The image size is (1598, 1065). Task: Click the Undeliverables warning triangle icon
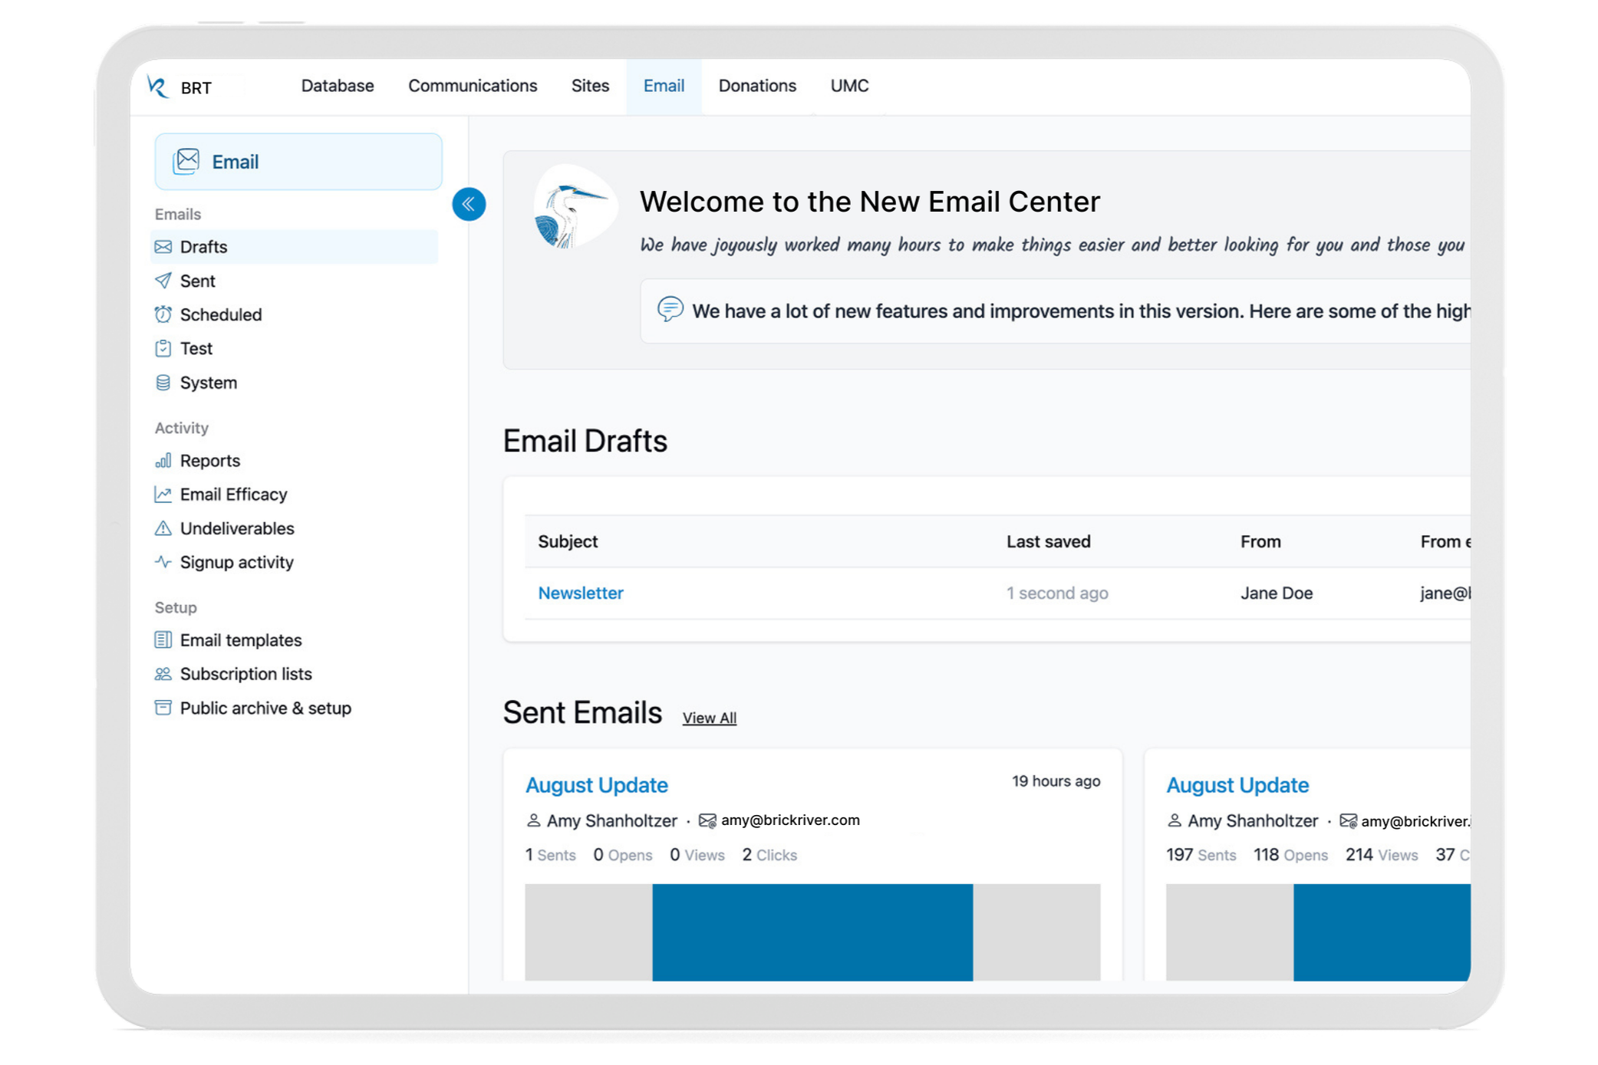point(163,528)
